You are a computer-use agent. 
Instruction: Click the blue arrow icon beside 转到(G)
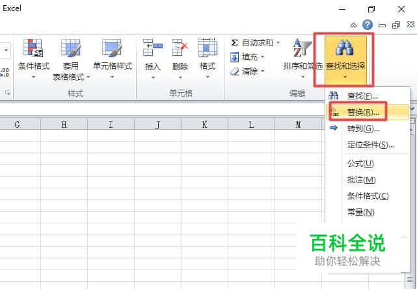[334, 128]
